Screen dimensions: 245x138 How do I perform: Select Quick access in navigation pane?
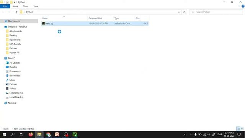tap(14, 21)
